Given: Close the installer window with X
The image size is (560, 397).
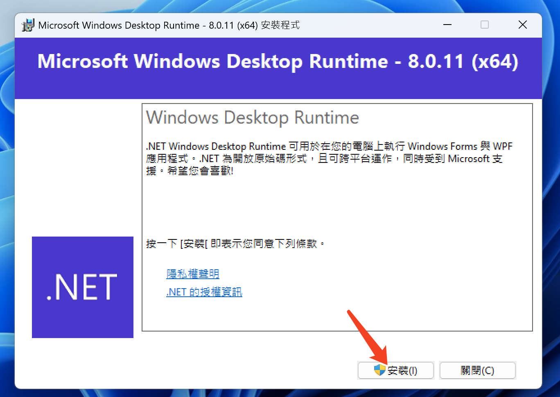Looking at the screenshot, I should click(522, 25).
